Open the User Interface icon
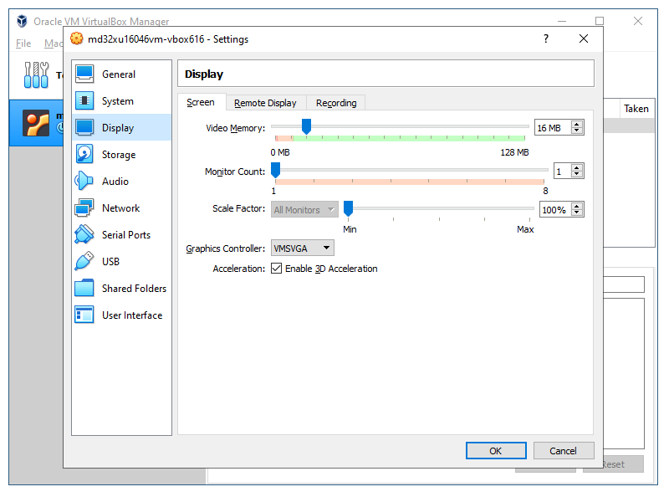 [x=84, y=315]
